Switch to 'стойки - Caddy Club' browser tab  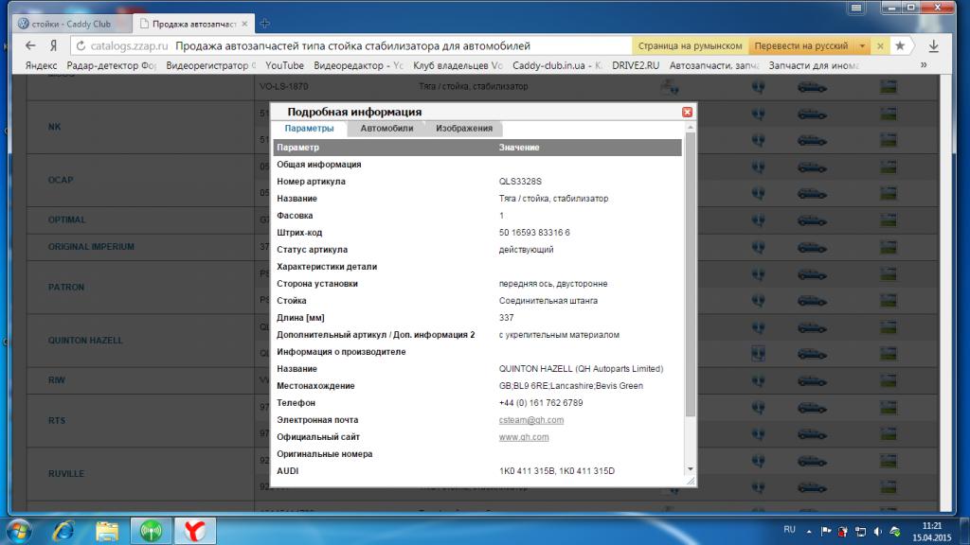pos(71,24)
